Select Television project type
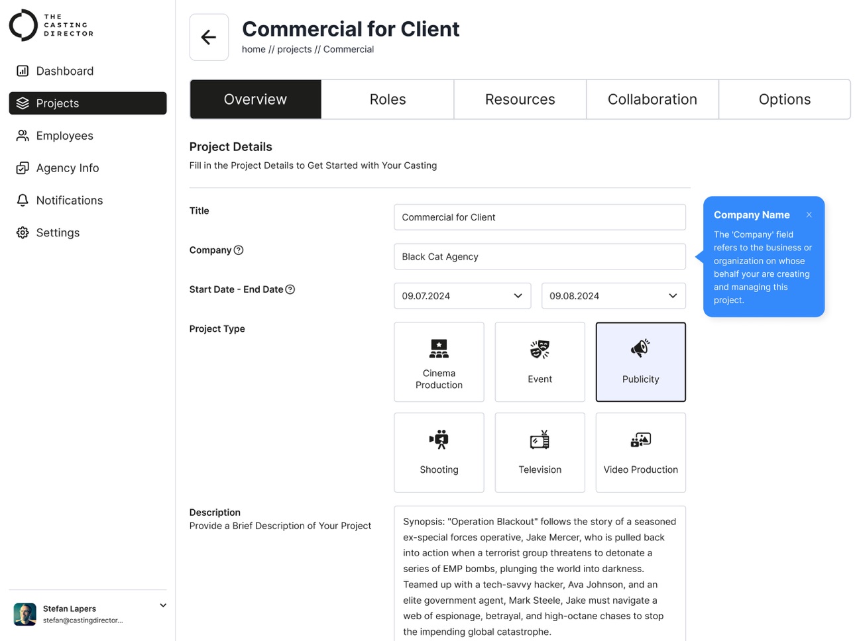 pyautogui.click(x=540, y=453)
